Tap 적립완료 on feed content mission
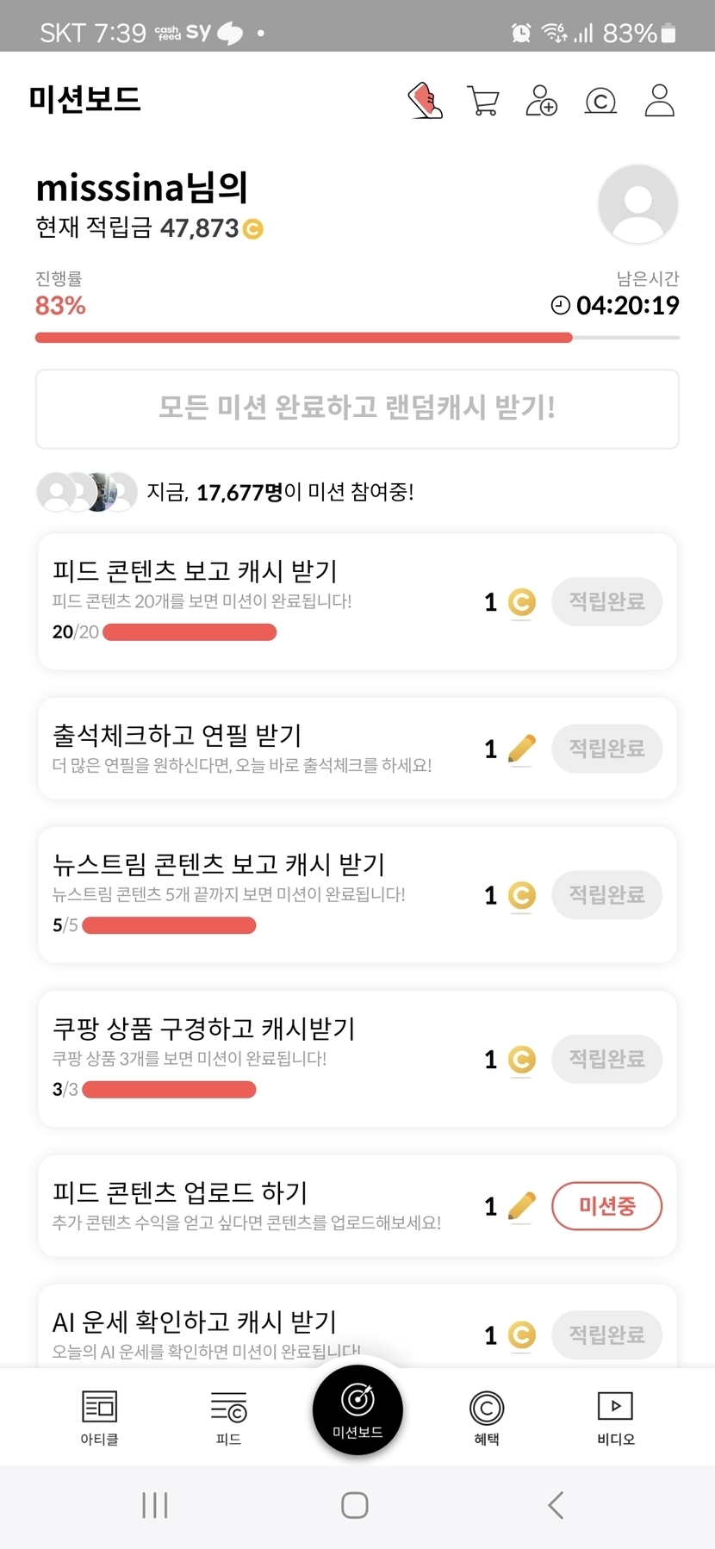 [x=606, y=601]
